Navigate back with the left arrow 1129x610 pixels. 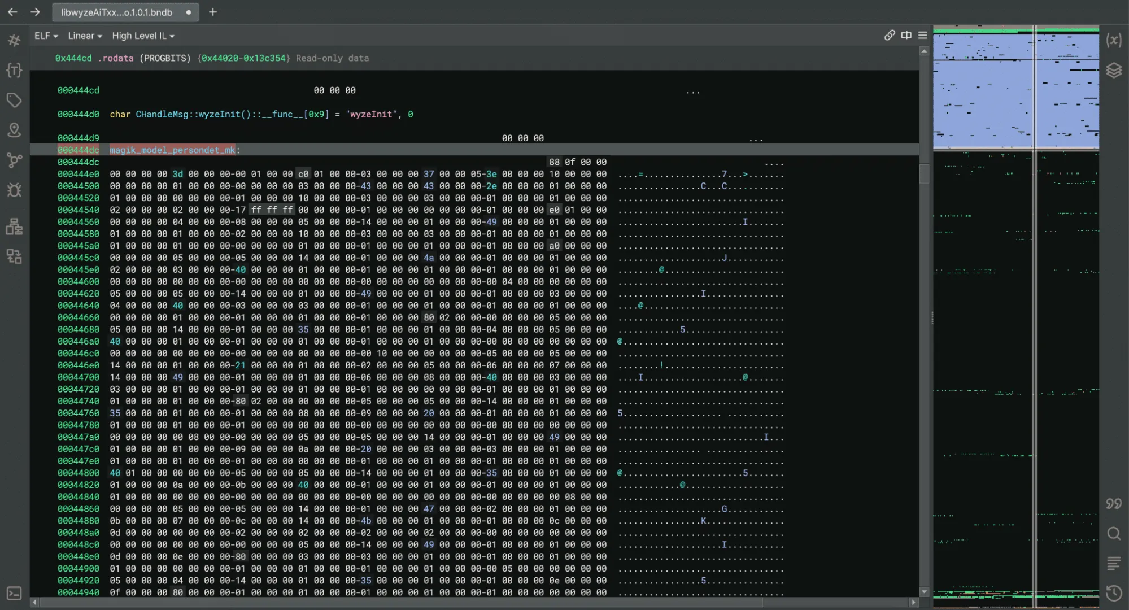pyautogui.click(x=12, y=12)
